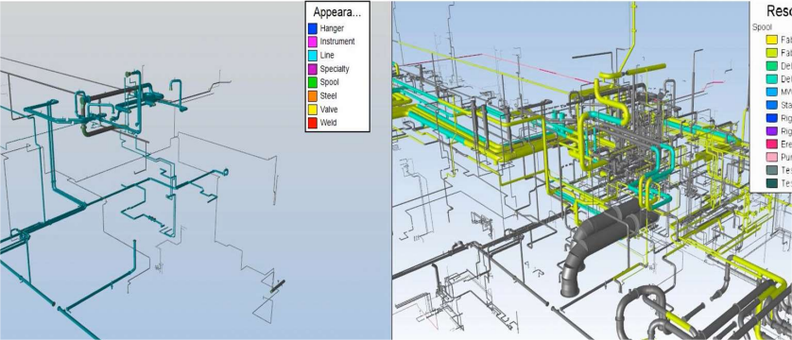Viewport: 792px width, 340px height.
Task: Click the Weld label in legend
Action: [x=328, y=123]
